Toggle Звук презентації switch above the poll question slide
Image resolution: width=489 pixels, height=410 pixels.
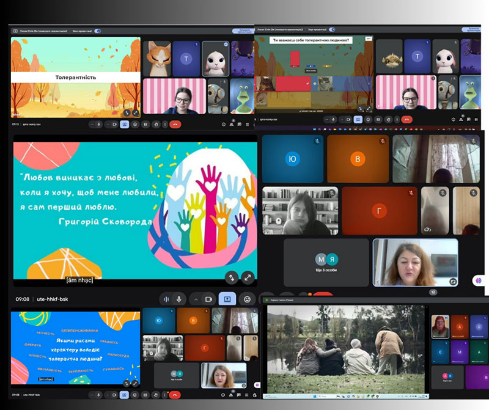pyautogui.click(x=331, y=29)
